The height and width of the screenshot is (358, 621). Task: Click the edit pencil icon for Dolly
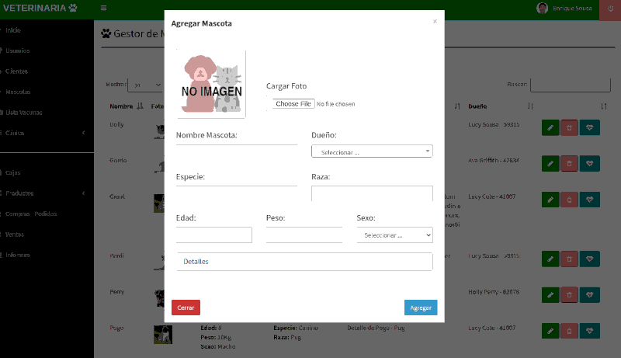pos(550,127)
